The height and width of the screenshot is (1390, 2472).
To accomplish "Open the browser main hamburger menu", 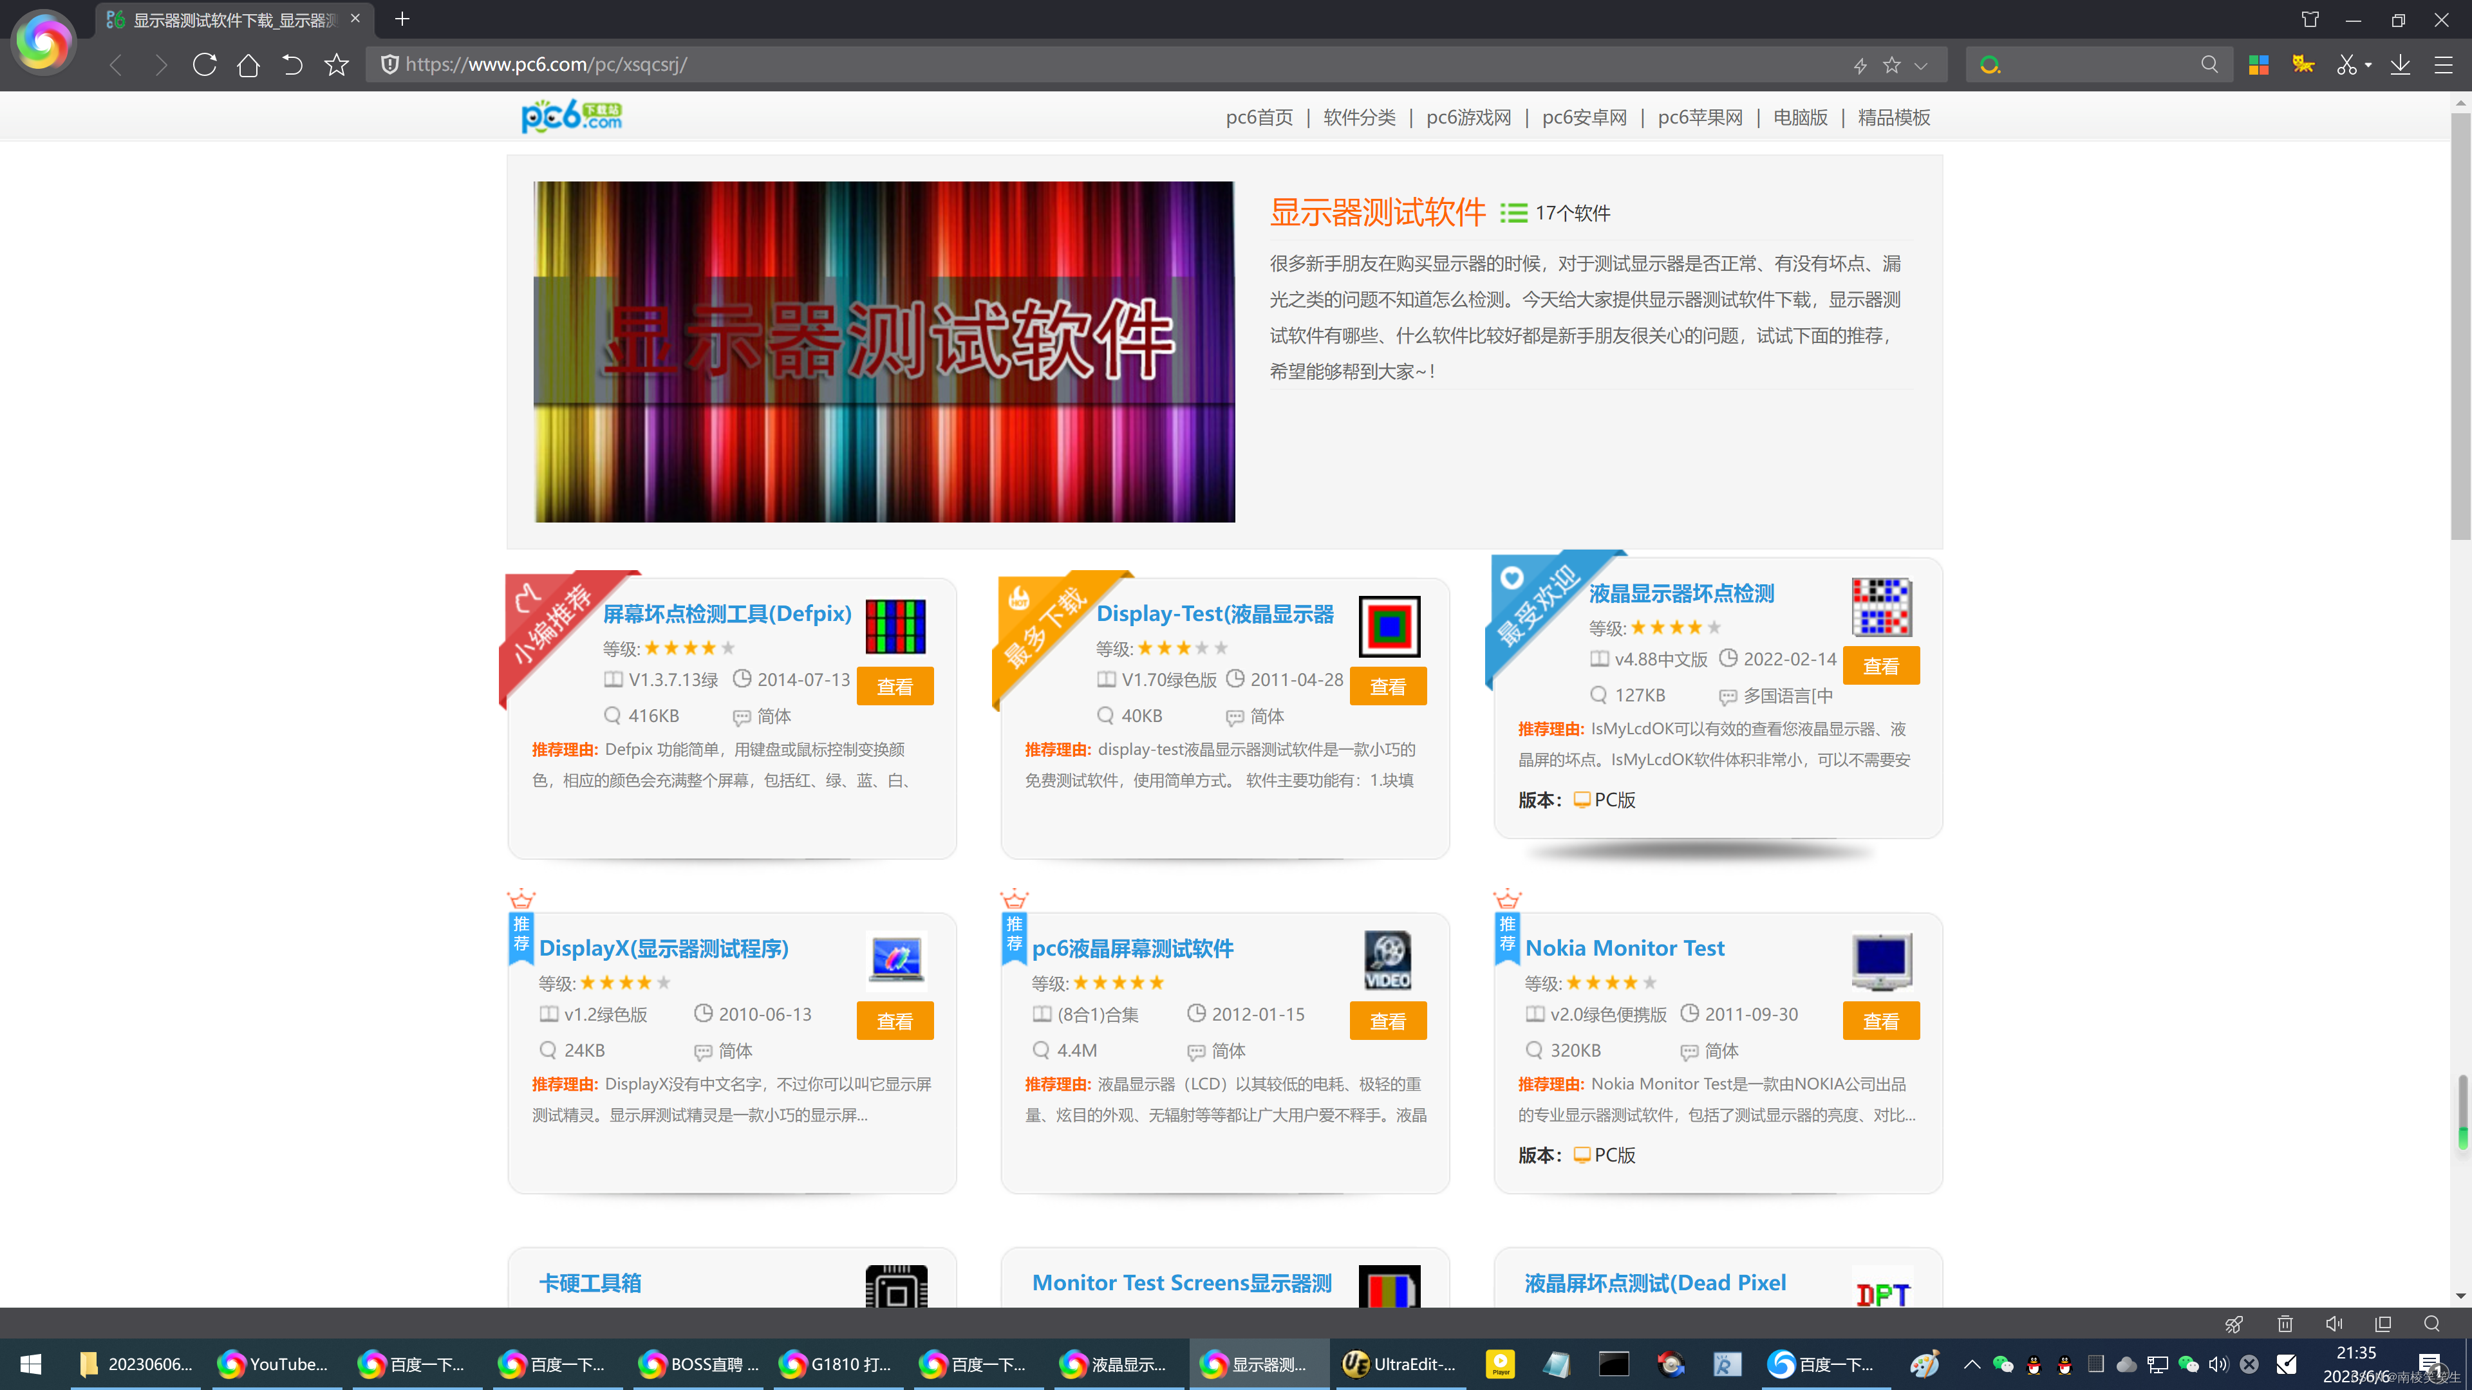I will 2443,65.
